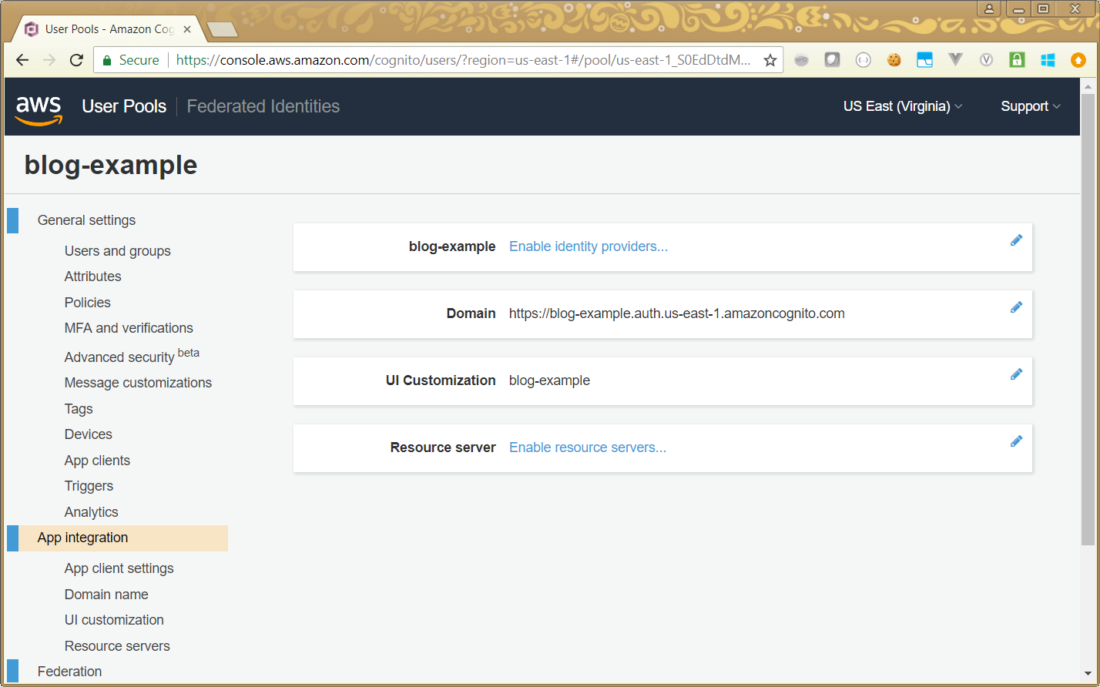The image size is (1100, 687).
Task: Select Users and groups in sidebar
Action: (117, 251)
